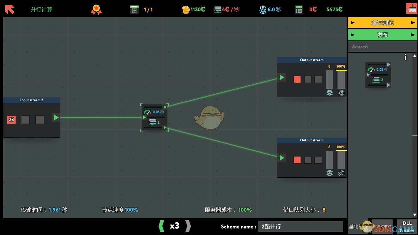
Task: Click red square in lower Output stream
Action: [297, 160]
